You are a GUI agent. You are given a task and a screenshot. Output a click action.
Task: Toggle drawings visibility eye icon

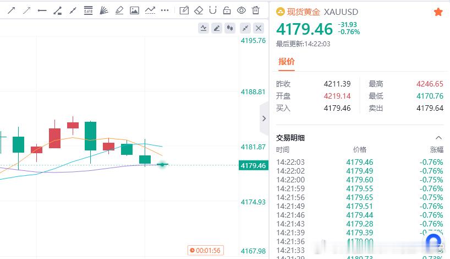coord(242,10)
